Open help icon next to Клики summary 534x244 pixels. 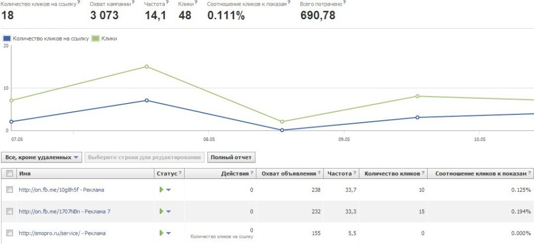click(x=196, y=3)
